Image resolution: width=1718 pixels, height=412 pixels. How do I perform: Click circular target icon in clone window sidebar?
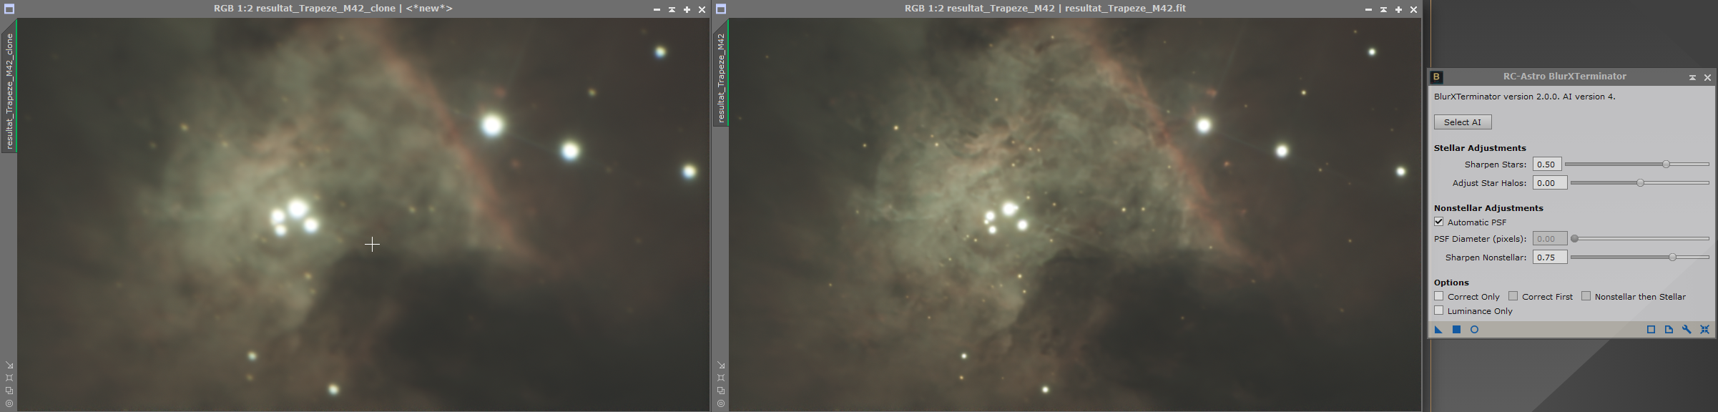(9, 403)
